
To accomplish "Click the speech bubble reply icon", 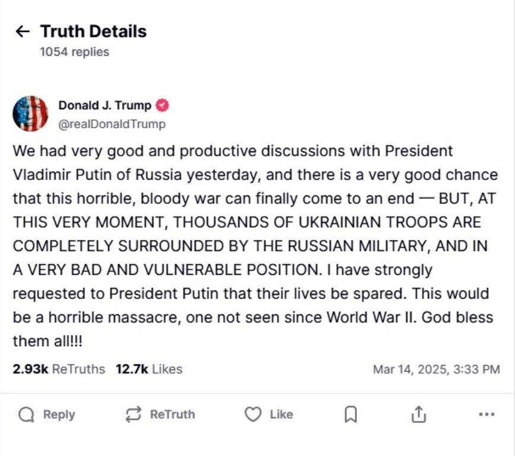I will [x=26, y=414].
